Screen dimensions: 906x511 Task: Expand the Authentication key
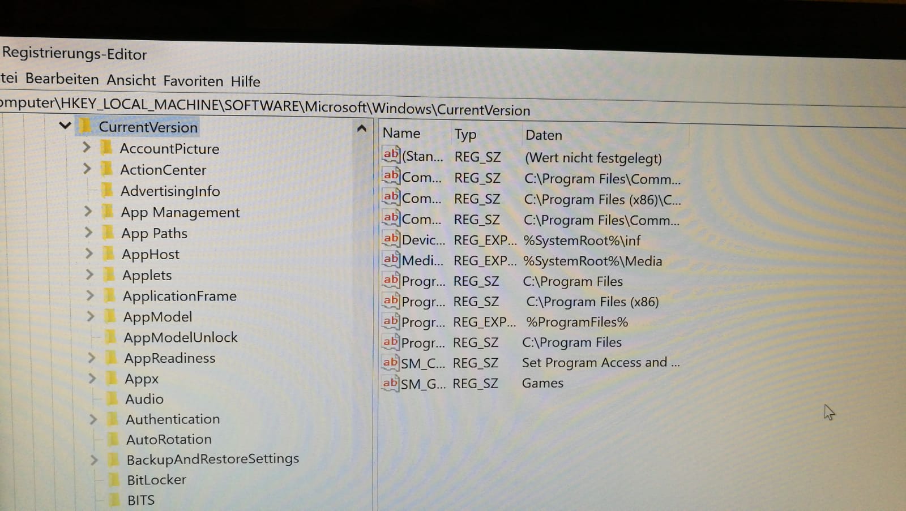93,419
